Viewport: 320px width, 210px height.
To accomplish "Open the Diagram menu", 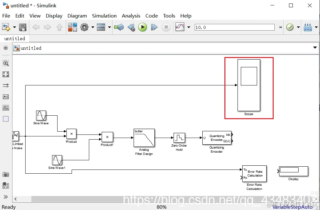I will (x=77, y=16).
